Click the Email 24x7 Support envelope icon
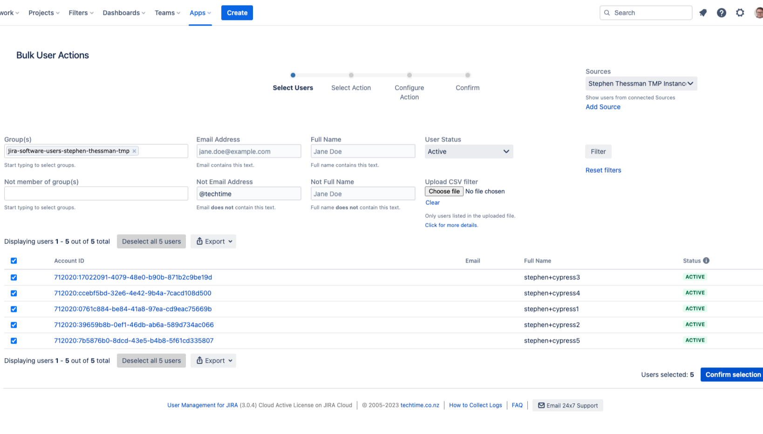The image size is (763, 434). tap(541, 406)
